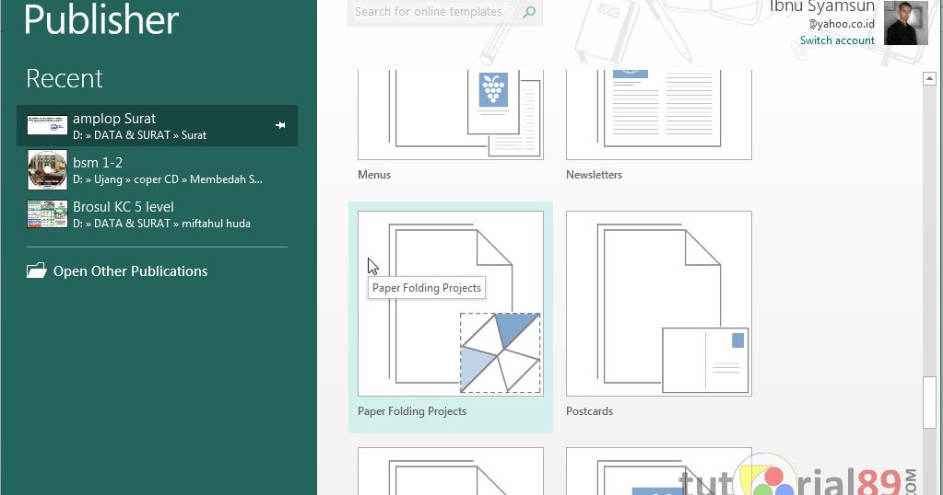Viewport: 943px width, 495px height.
Task: Click the search magnifier icon
Action: click(529, 12)
